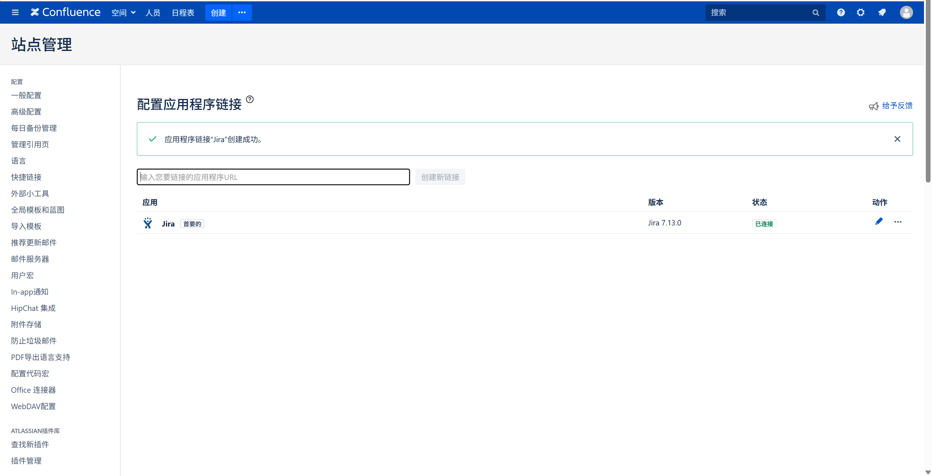
Task: Focus the application URL input field
Action: [x=273, y=177]
